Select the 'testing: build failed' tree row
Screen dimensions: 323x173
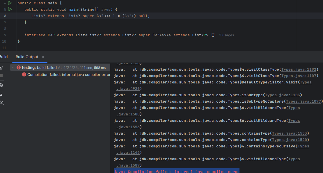click(60, 67)
